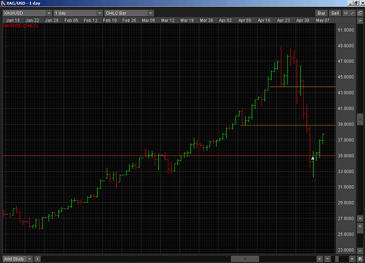Select the trend line drawing tool

coord(352,13)
